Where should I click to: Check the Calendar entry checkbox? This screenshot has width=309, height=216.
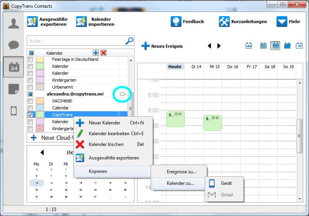click(x=31, y=108)
